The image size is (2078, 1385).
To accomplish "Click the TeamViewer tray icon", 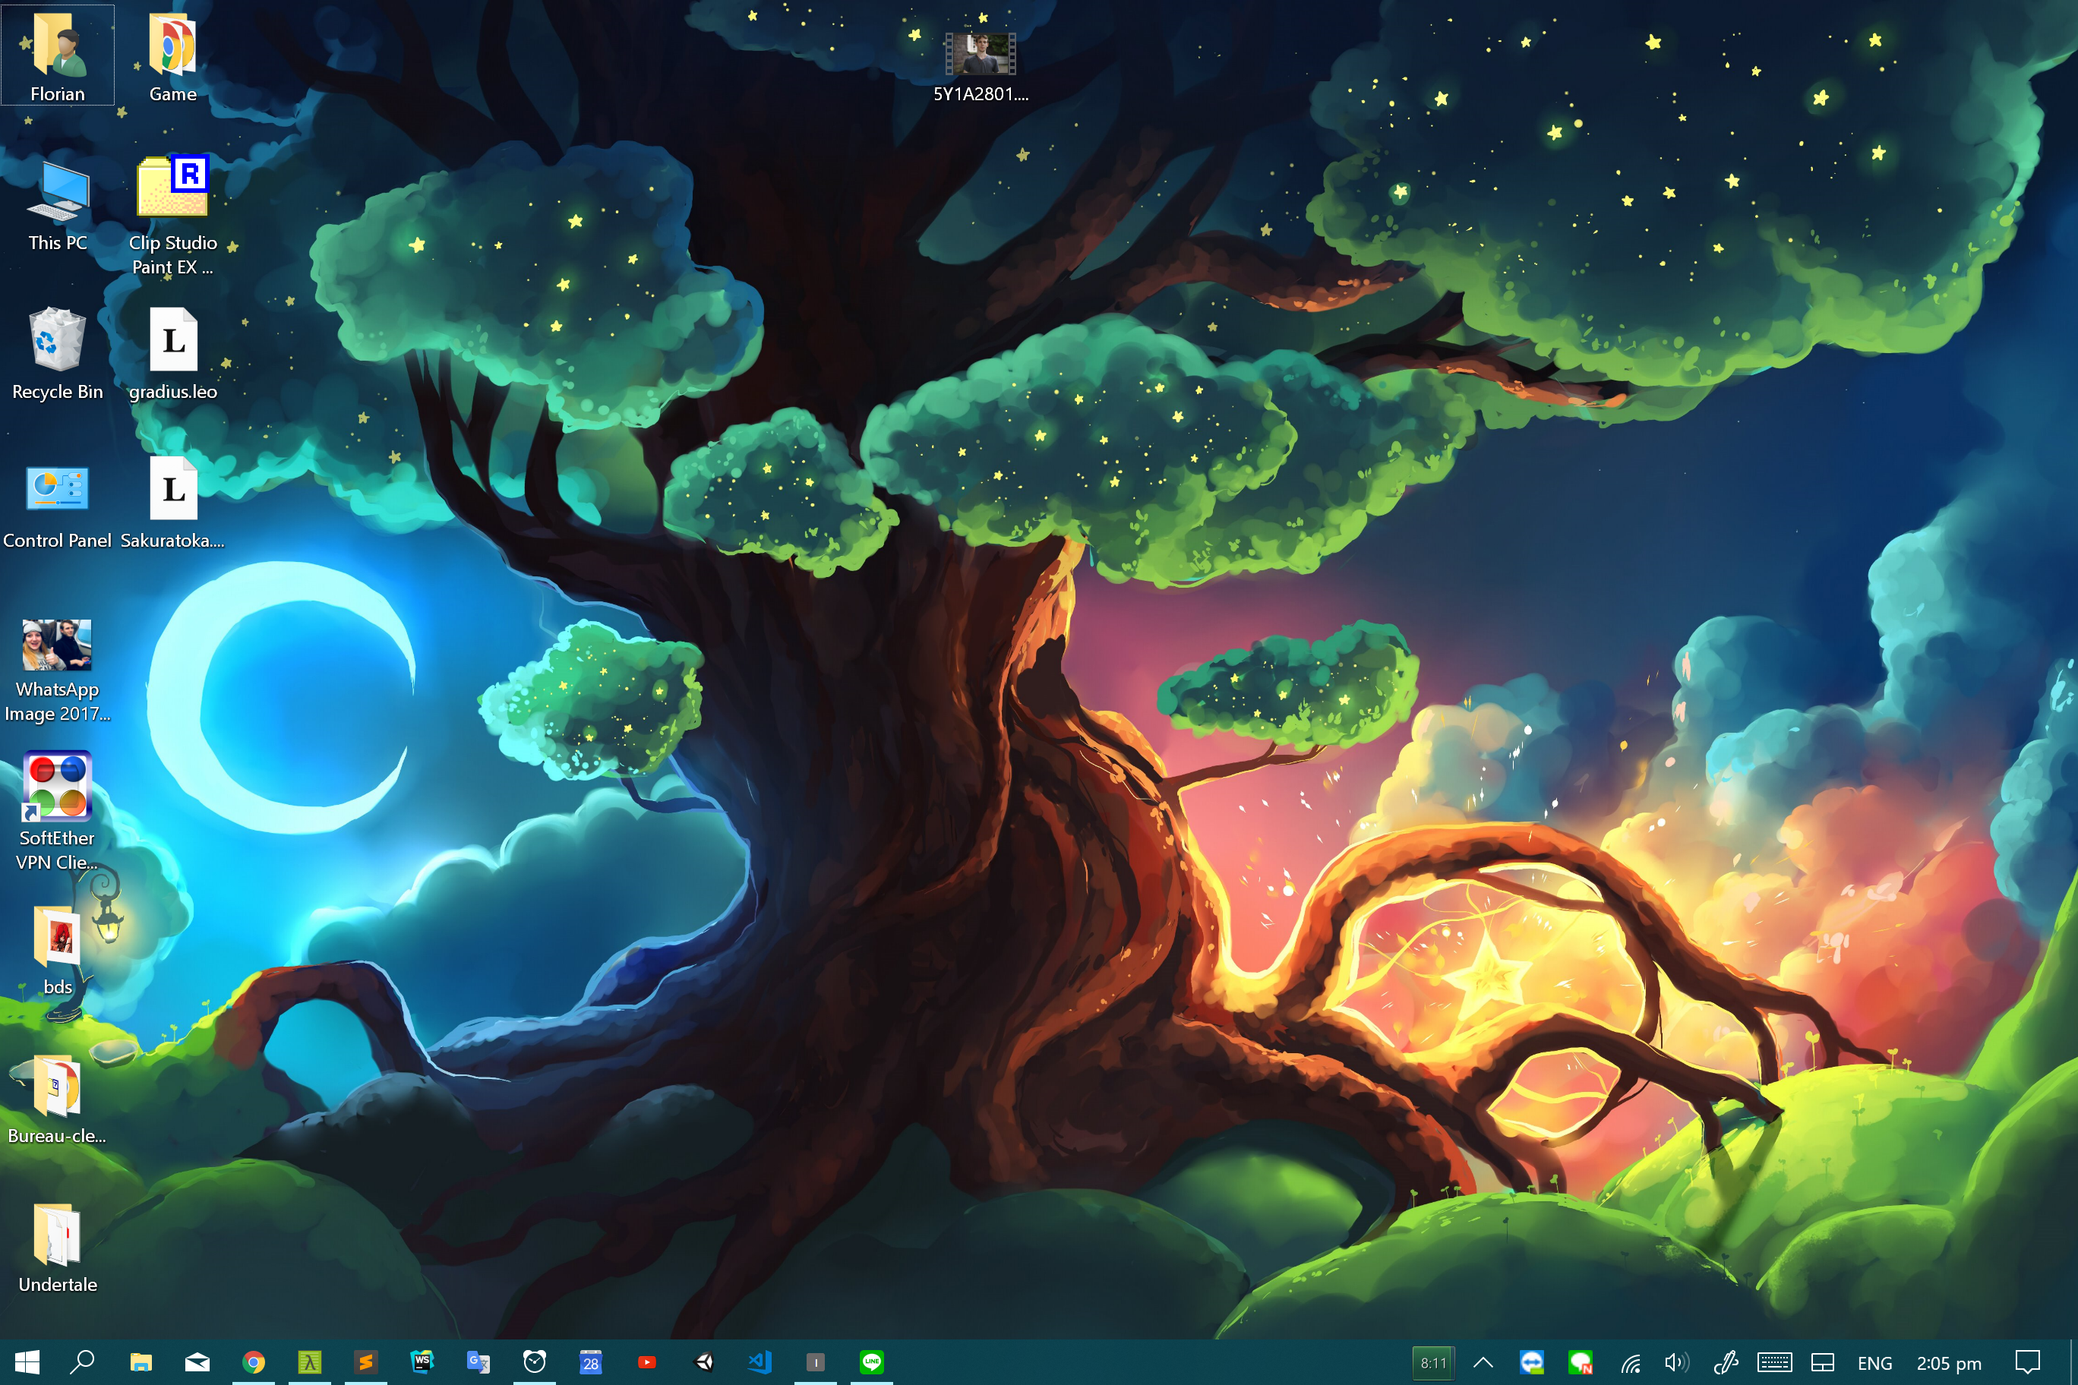I will click(1531, 1362).
